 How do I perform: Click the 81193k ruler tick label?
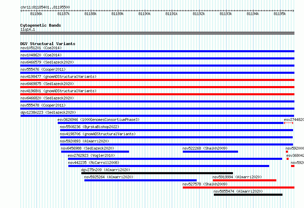point(226,14)
